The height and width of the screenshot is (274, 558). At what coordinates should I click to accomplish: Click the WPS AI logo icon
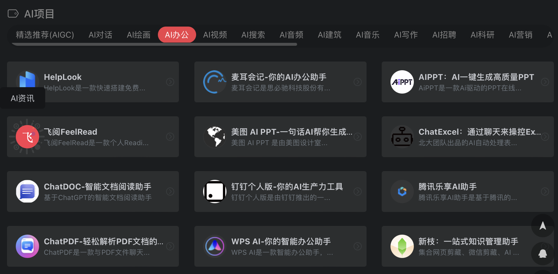pos(215,246)
